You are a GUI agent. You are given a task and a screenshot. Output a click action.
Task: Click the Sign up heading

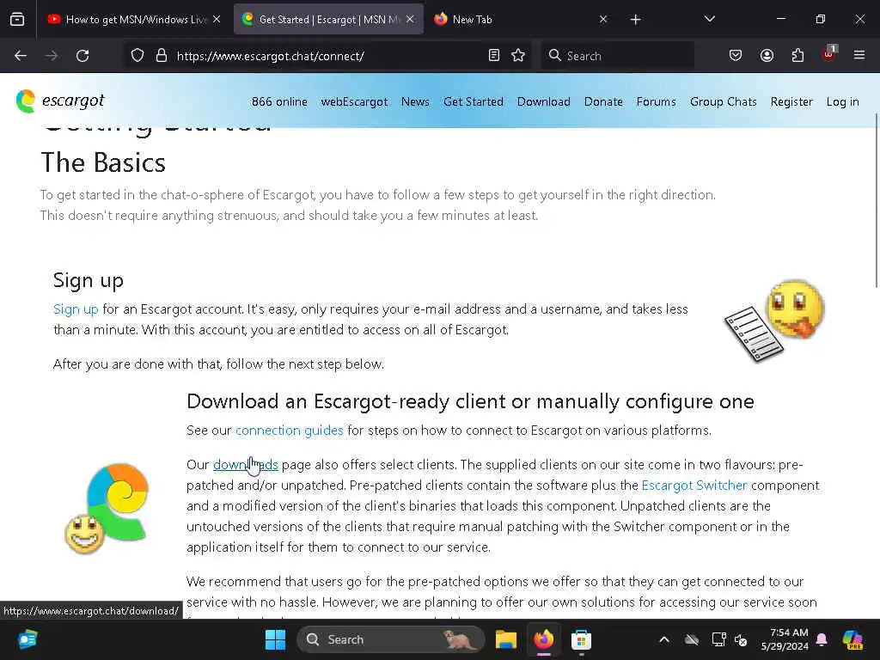(x=89, y=280)
